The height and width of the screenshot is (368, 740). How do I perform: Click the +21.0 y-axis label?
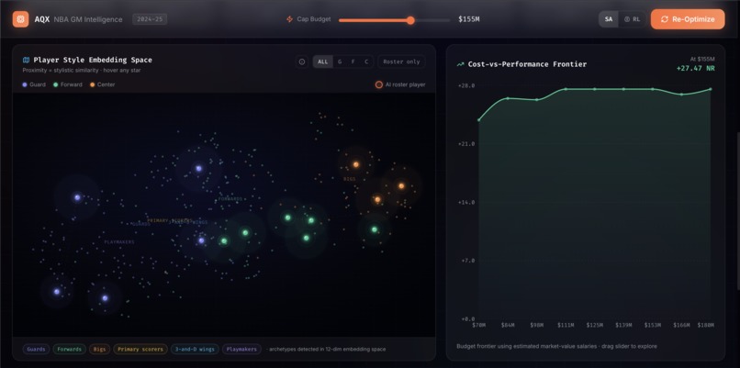(465, 144)
